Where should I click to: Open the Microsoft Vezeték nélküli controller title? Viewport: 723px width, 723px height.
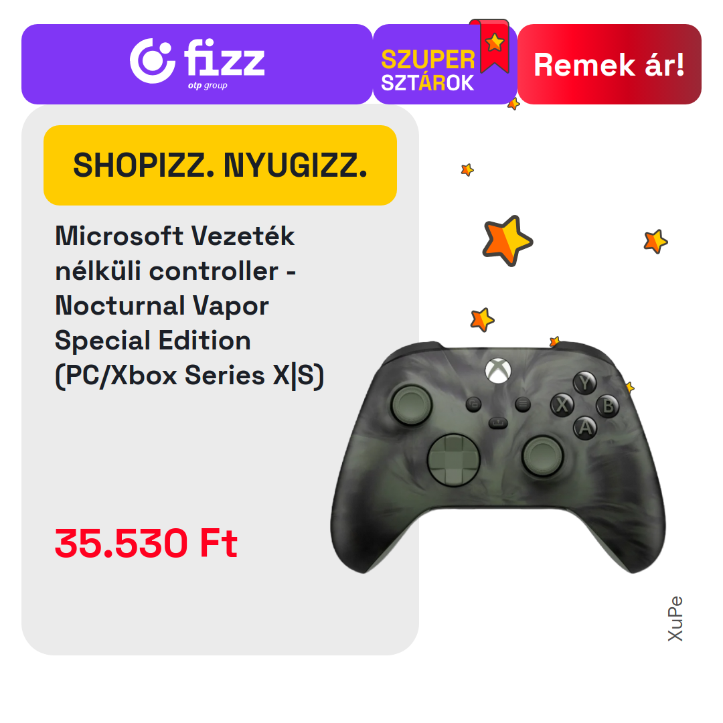click(x=189, y=306)
